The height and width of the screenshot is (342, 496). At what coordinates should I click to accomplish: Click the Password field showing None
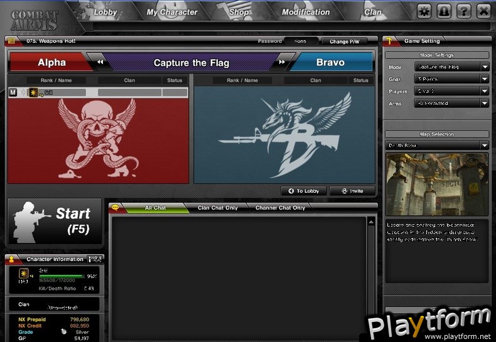coord(301,41)
